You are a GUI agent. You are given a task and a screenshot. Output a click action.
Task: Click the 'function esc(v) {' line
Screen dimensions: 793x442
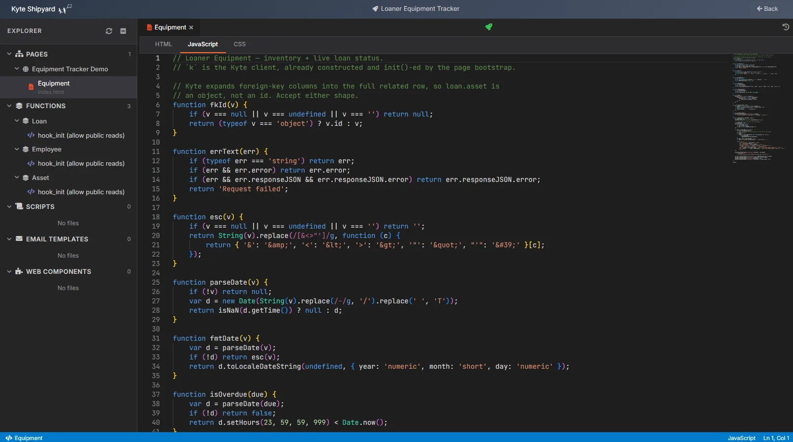(x=208, y=217)
